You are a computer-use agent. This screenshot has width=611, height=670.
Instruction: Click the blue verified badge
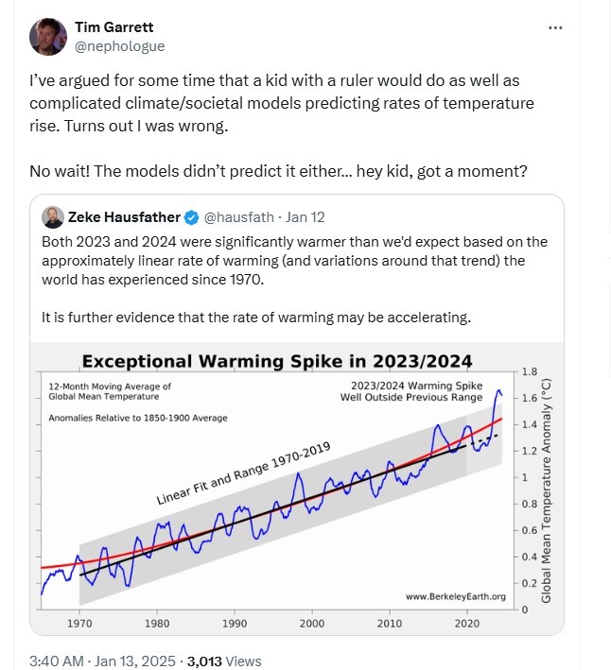190,217
